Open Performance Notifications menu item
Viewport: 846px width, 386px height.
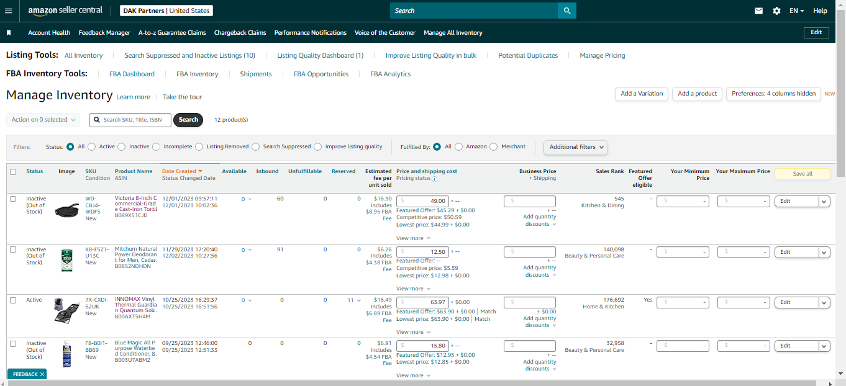coord(311,33)
